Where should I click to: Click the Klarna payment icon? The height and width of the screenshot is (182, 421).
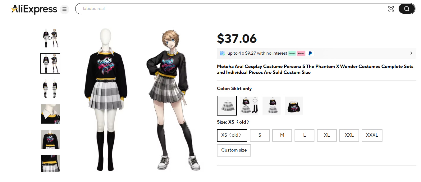301,53
